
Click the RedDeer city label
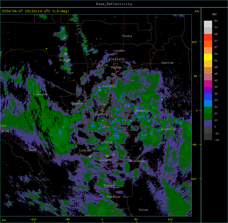point(116,68)
